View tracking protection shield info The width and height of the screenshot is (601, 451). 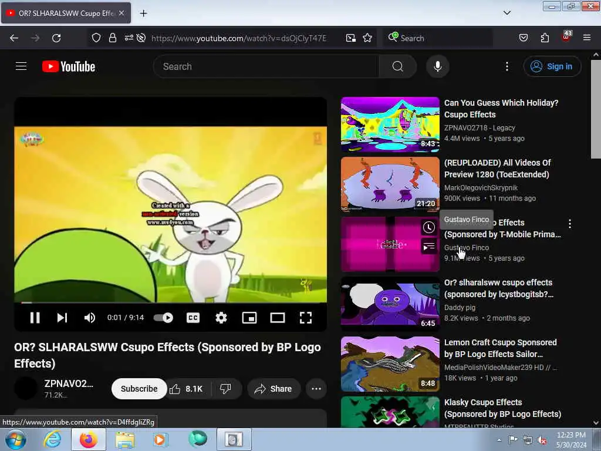point(96,38)
